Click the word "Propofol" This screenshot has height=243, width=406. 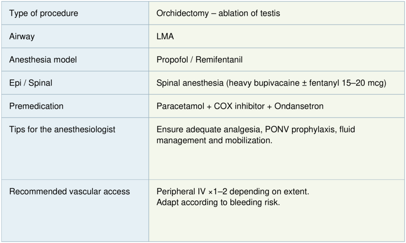(x=170, y=60)
